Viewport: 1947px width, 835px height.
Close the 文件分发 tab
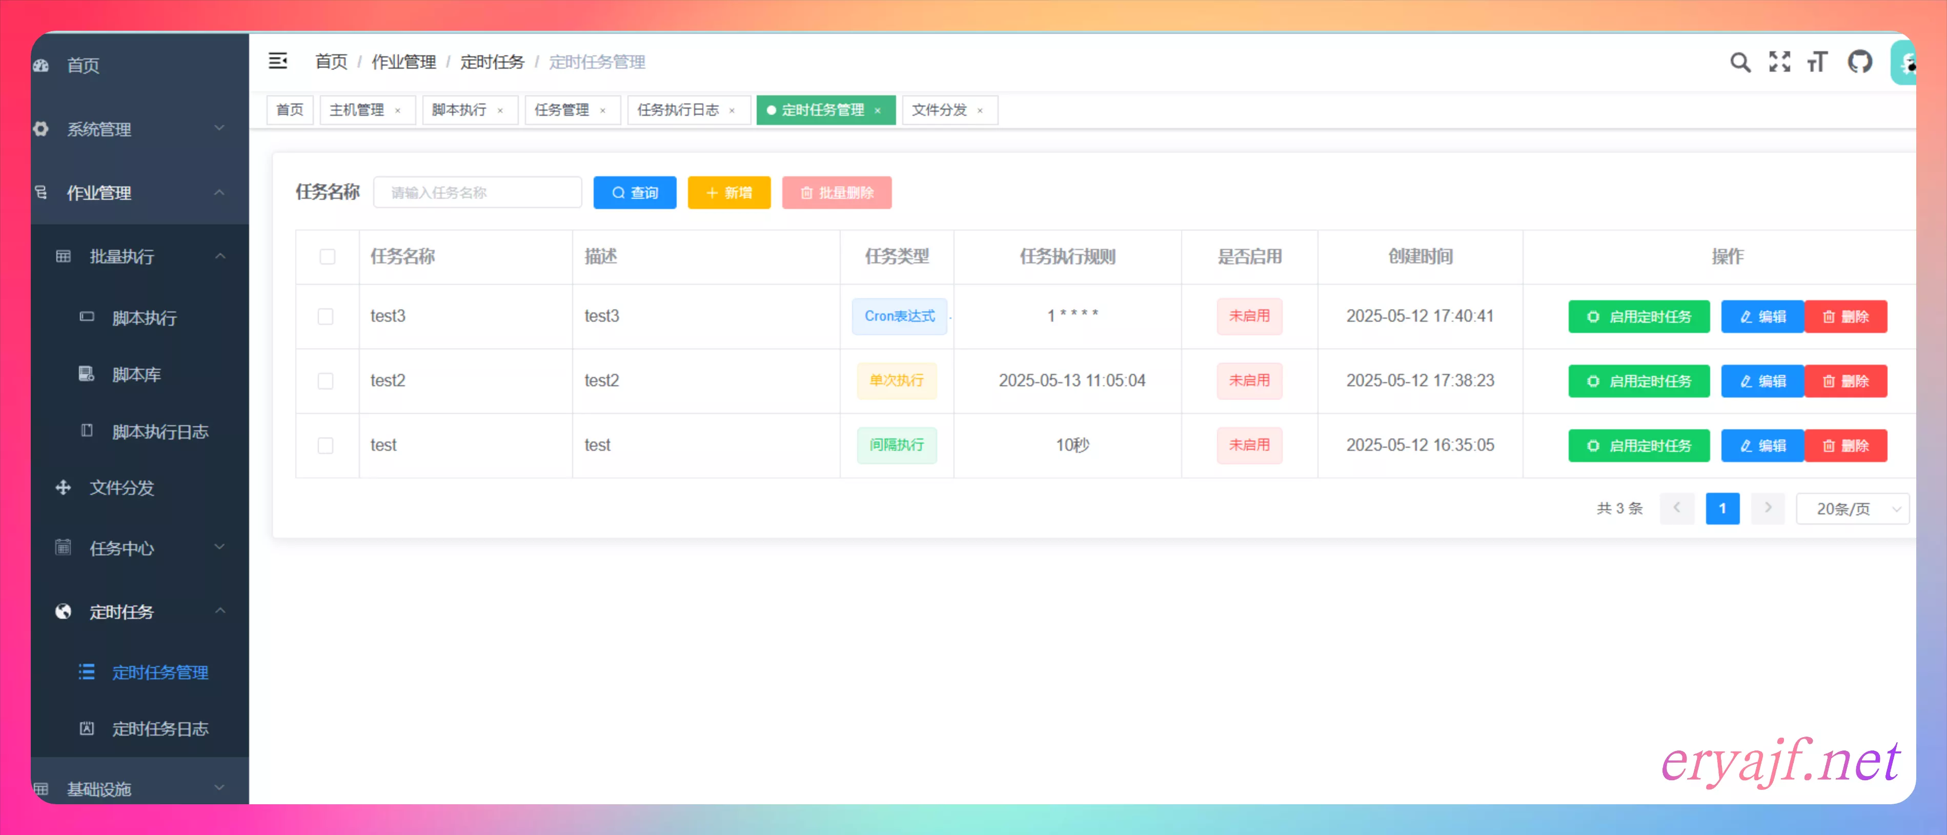coord(980,111)
